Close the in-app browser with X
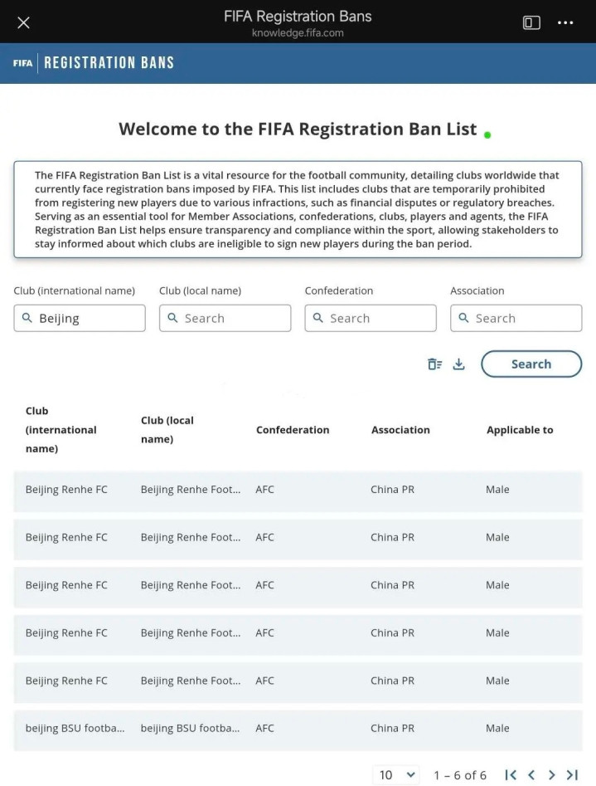 coord(23,22)
